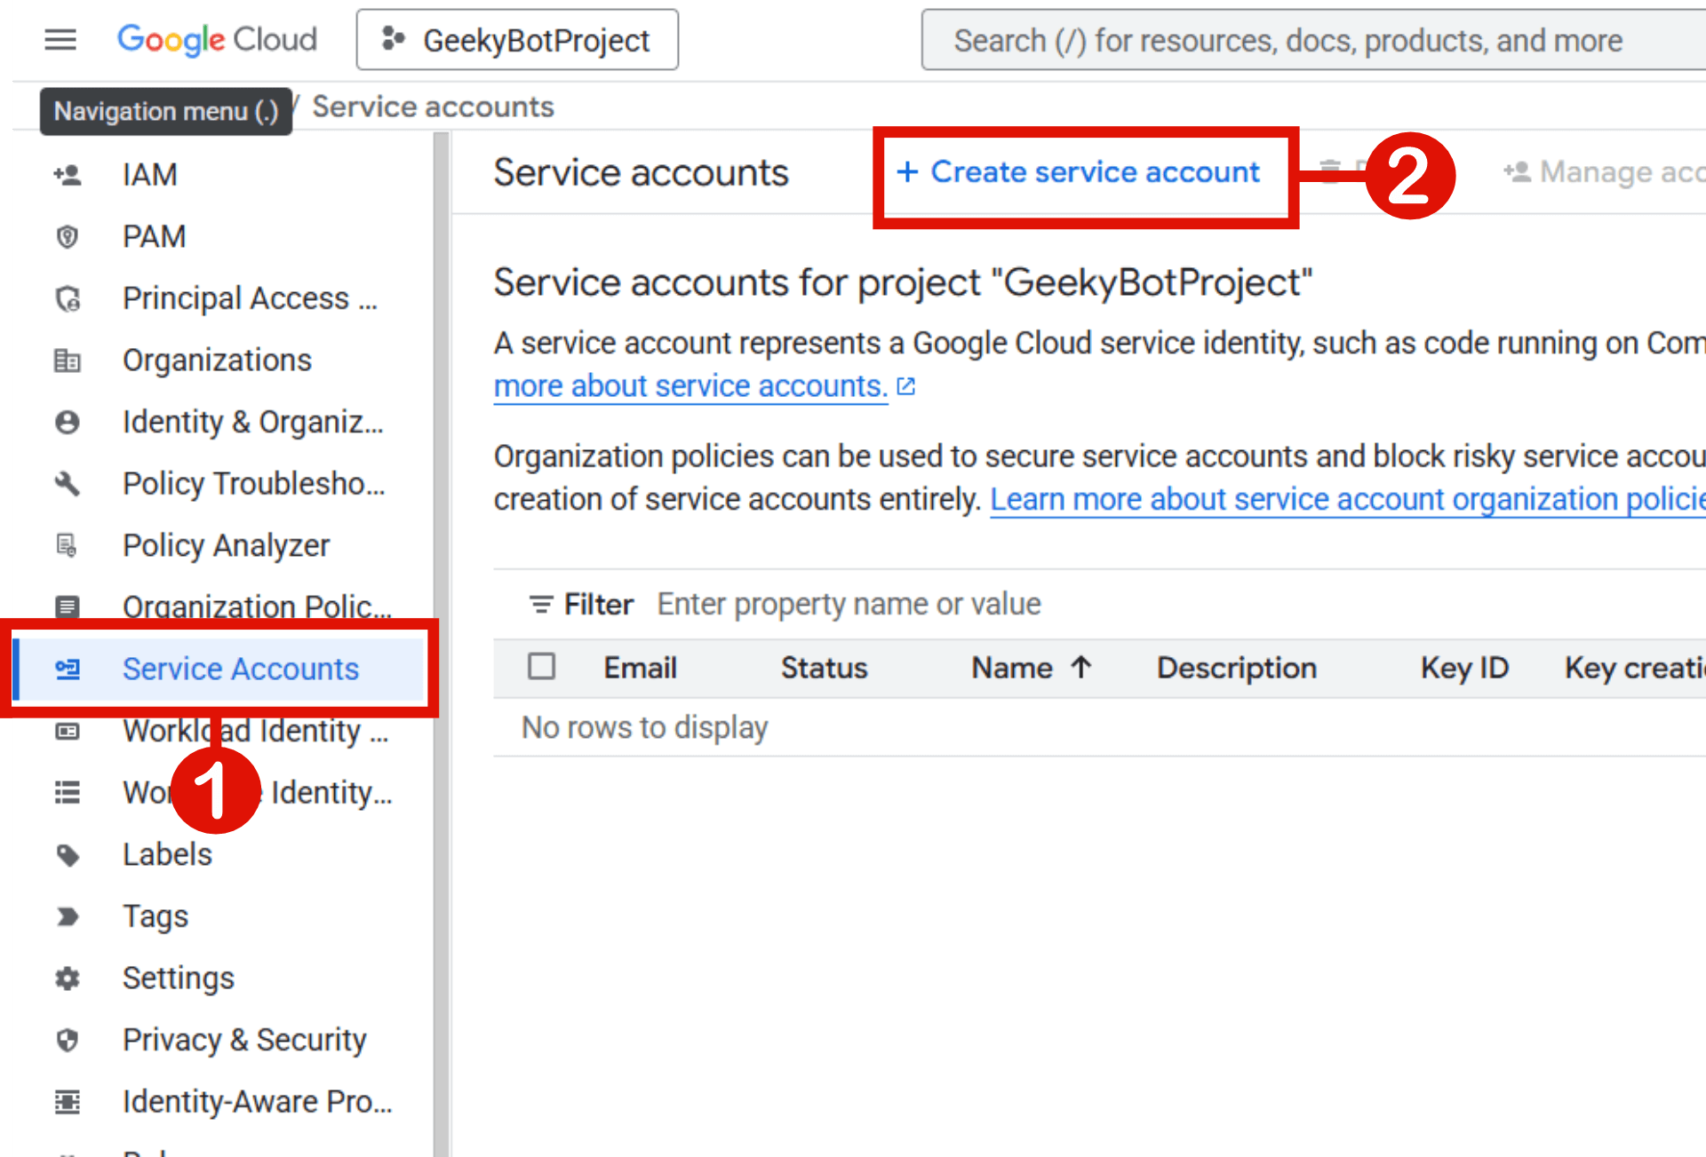This screenshot has height=1157, width=1706.
Task: Click the Organizations building icon
Action: tap(68, 361)
